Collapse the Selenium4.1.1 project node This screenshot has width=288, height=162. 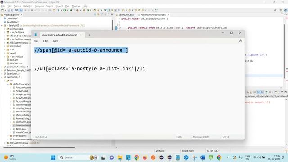(x=2, y=77)
